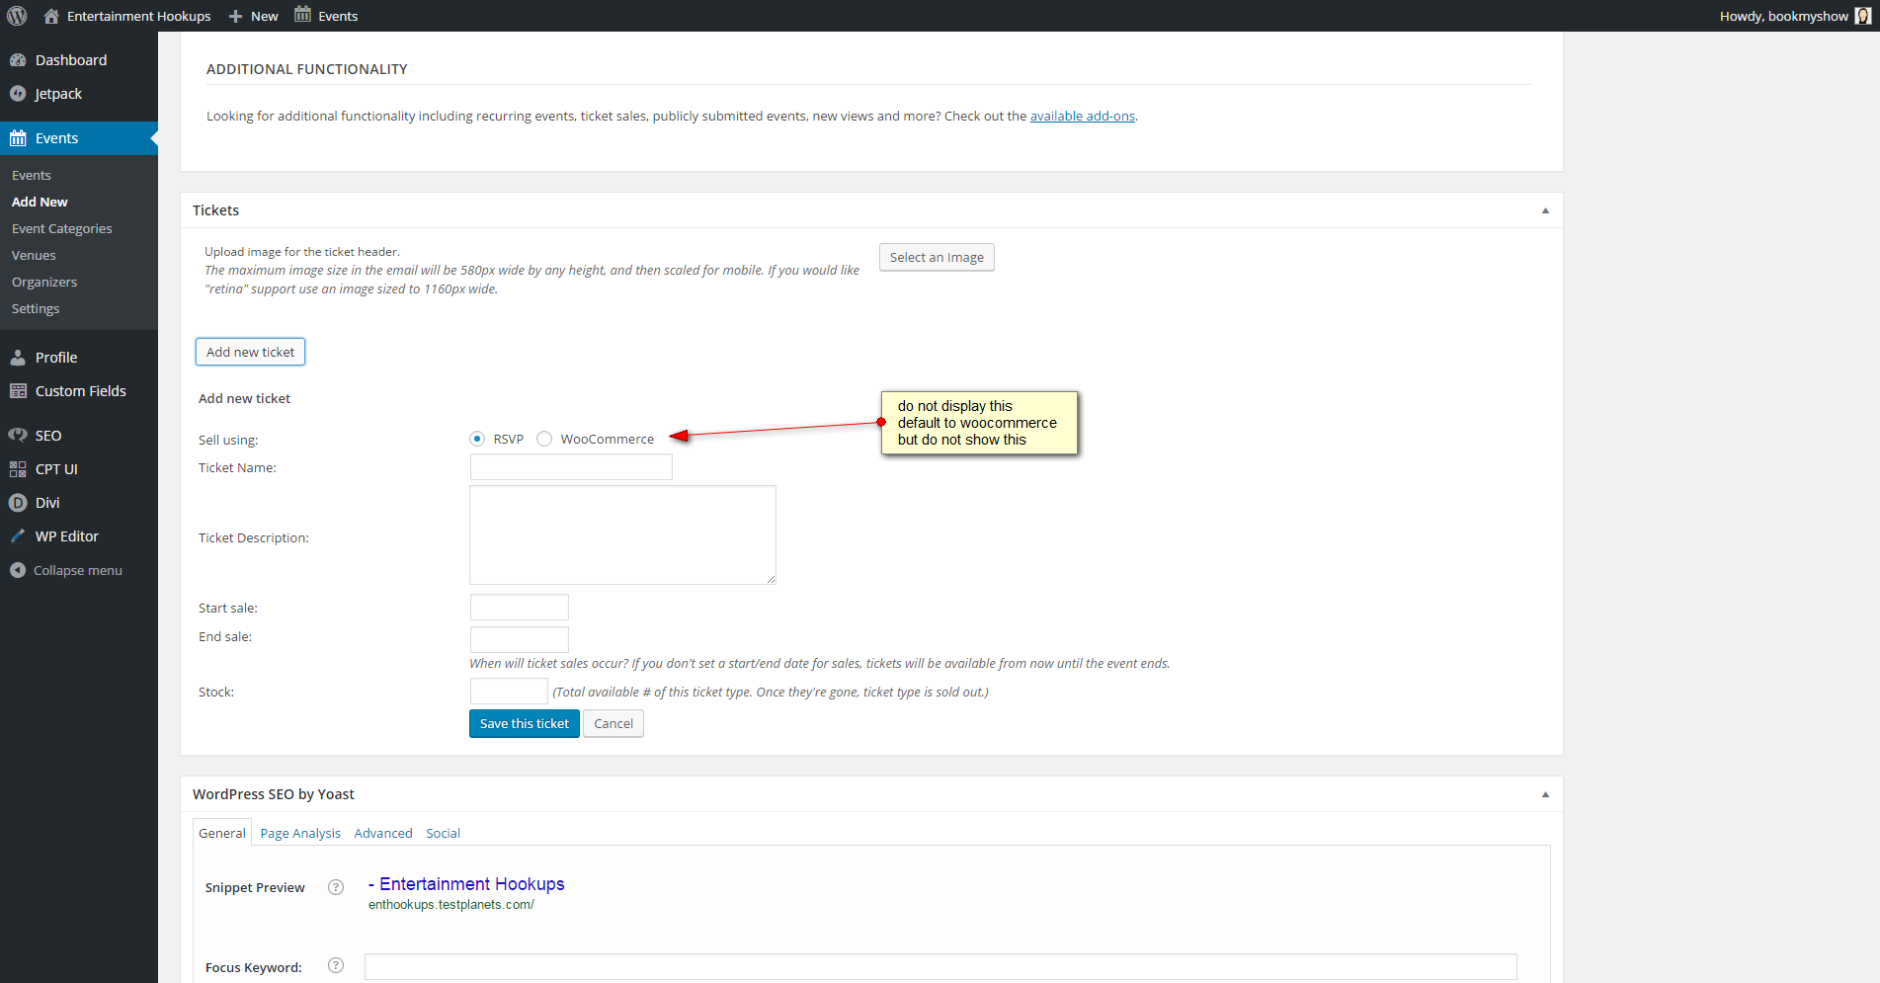The image size is (1880, 983).
Task: Open the Social tab
Action: click(x=443, y=833)
